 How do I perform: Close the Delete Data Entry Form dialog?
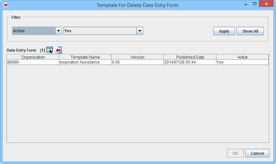pyautogui.click(x=266, y=4)
